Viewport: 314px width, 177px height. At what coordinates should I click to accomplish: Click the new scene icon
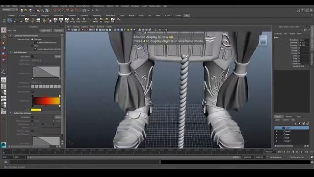(22, 10)
